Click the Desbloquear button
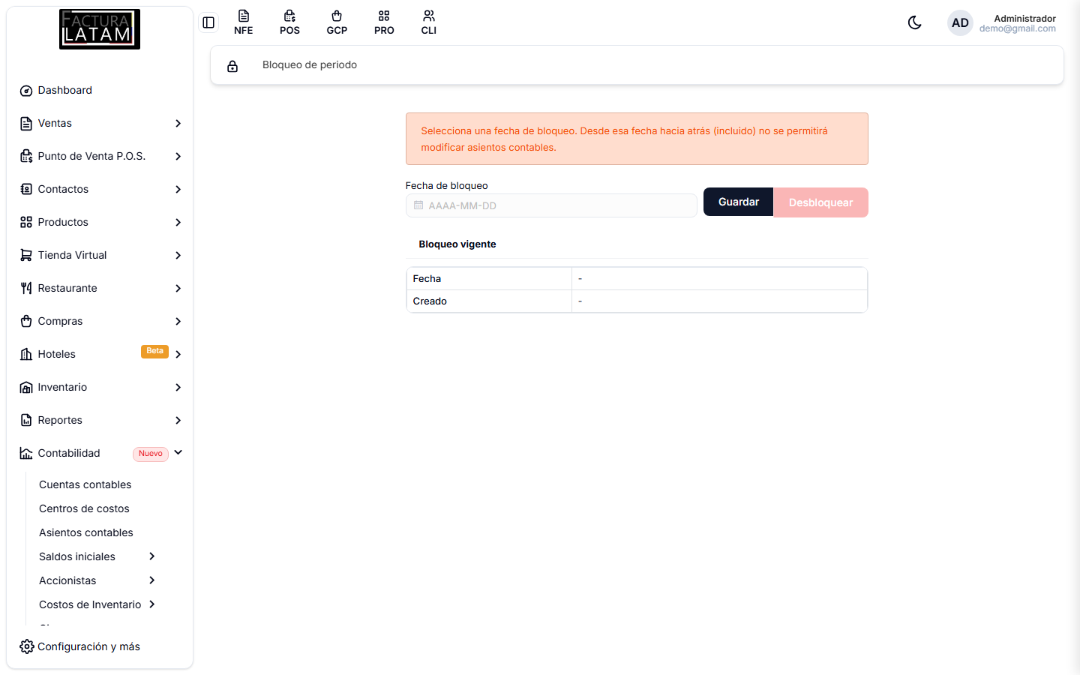 [x=820, y=202]
